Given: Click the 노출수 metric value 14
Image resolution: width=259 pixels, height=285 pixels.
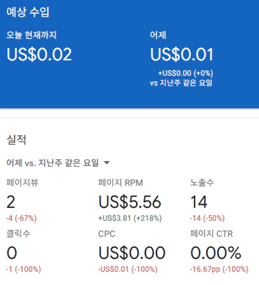Looking at the screenshot, I should 199,202.
